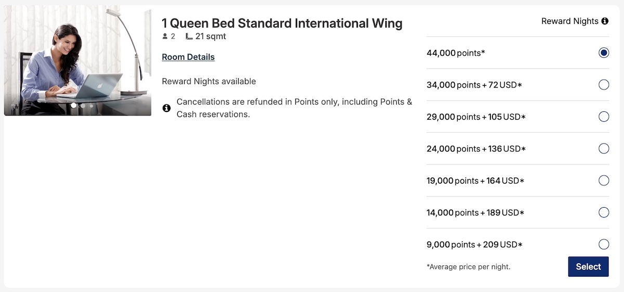Select 29,000 points + 105 USD radio
Image resolution: width=624 pixels, height=292 pixels.
click(x=603, y=117)
